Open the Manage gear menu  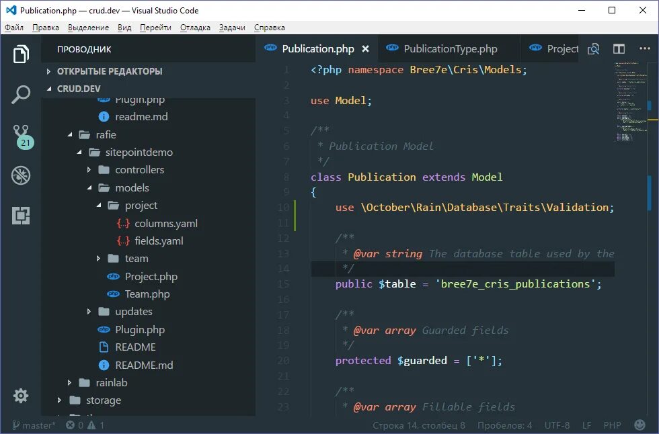point(21,396)
